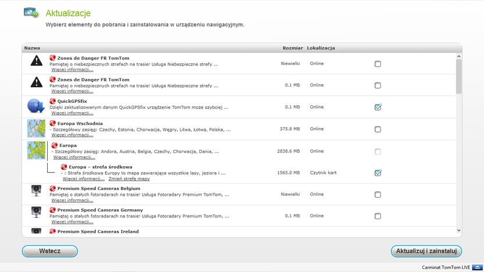Select the QuickGPSfix title text

coord(72,101)
